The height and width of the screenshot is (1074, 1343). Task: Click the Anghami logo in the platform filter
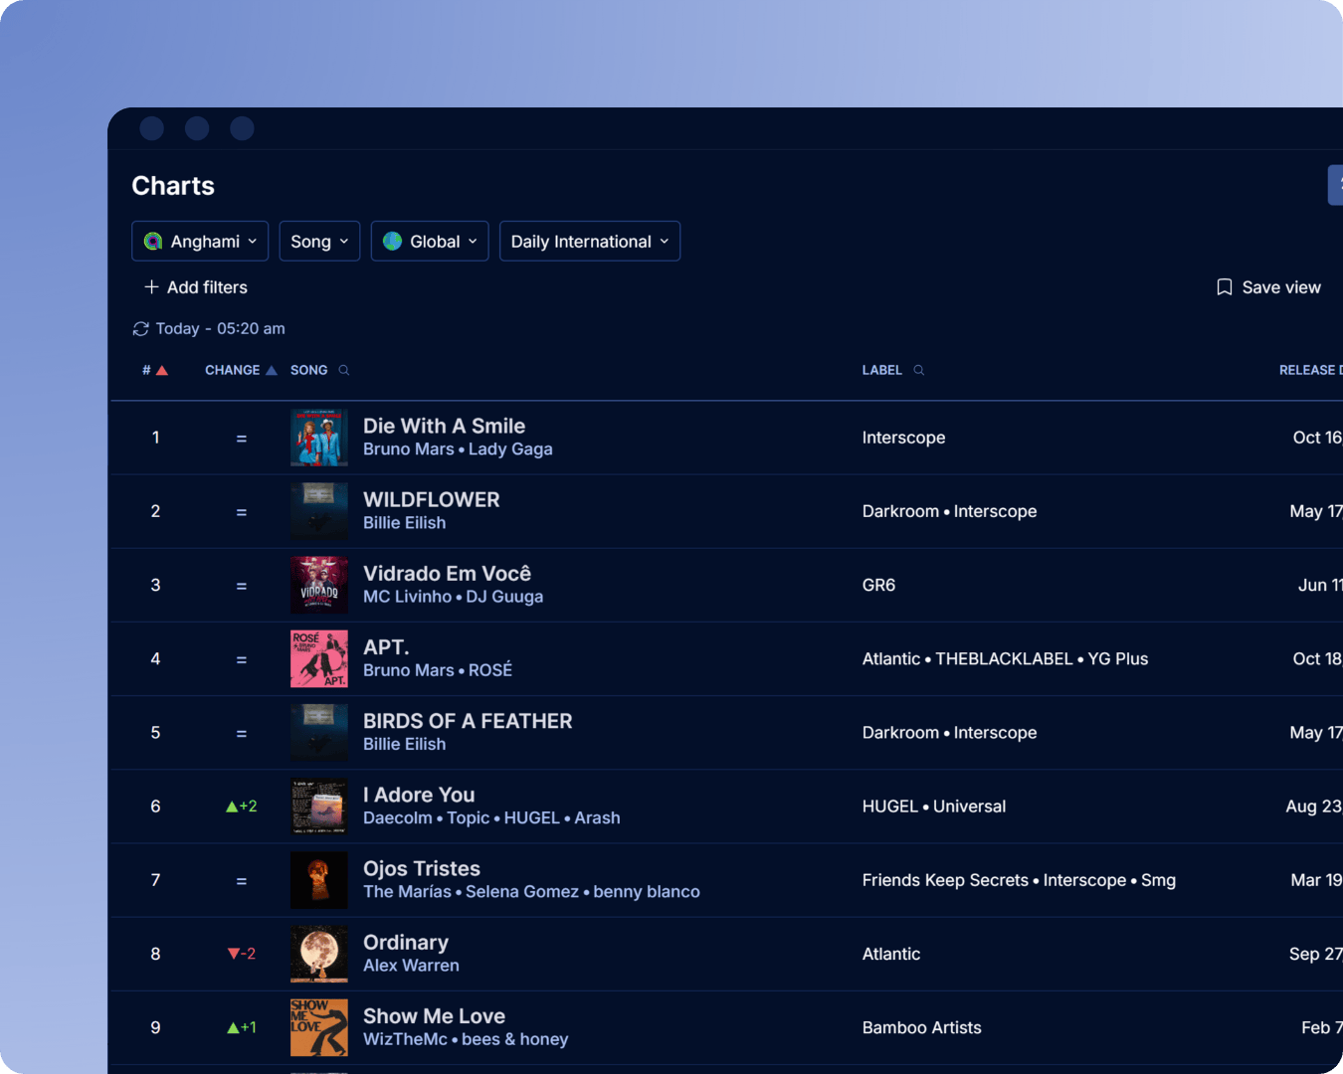[153, 241]
